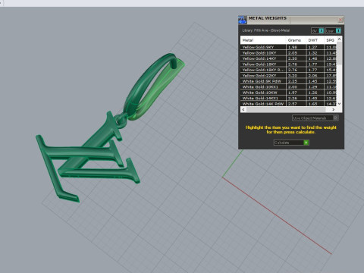364x273 pixels.
Task: Toggle the User library button
Action: tap(333, 30)
